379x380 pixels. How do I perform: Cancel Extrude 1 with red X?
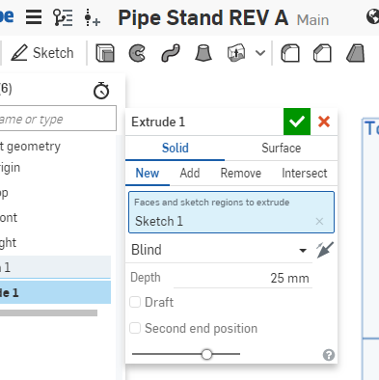coord(324,122)
